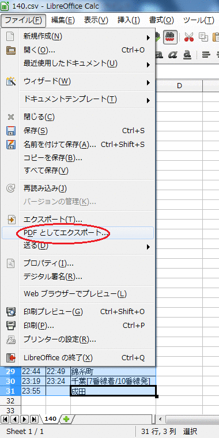Click the align left icon
219x438 pixels.
[x=206, y=54]
